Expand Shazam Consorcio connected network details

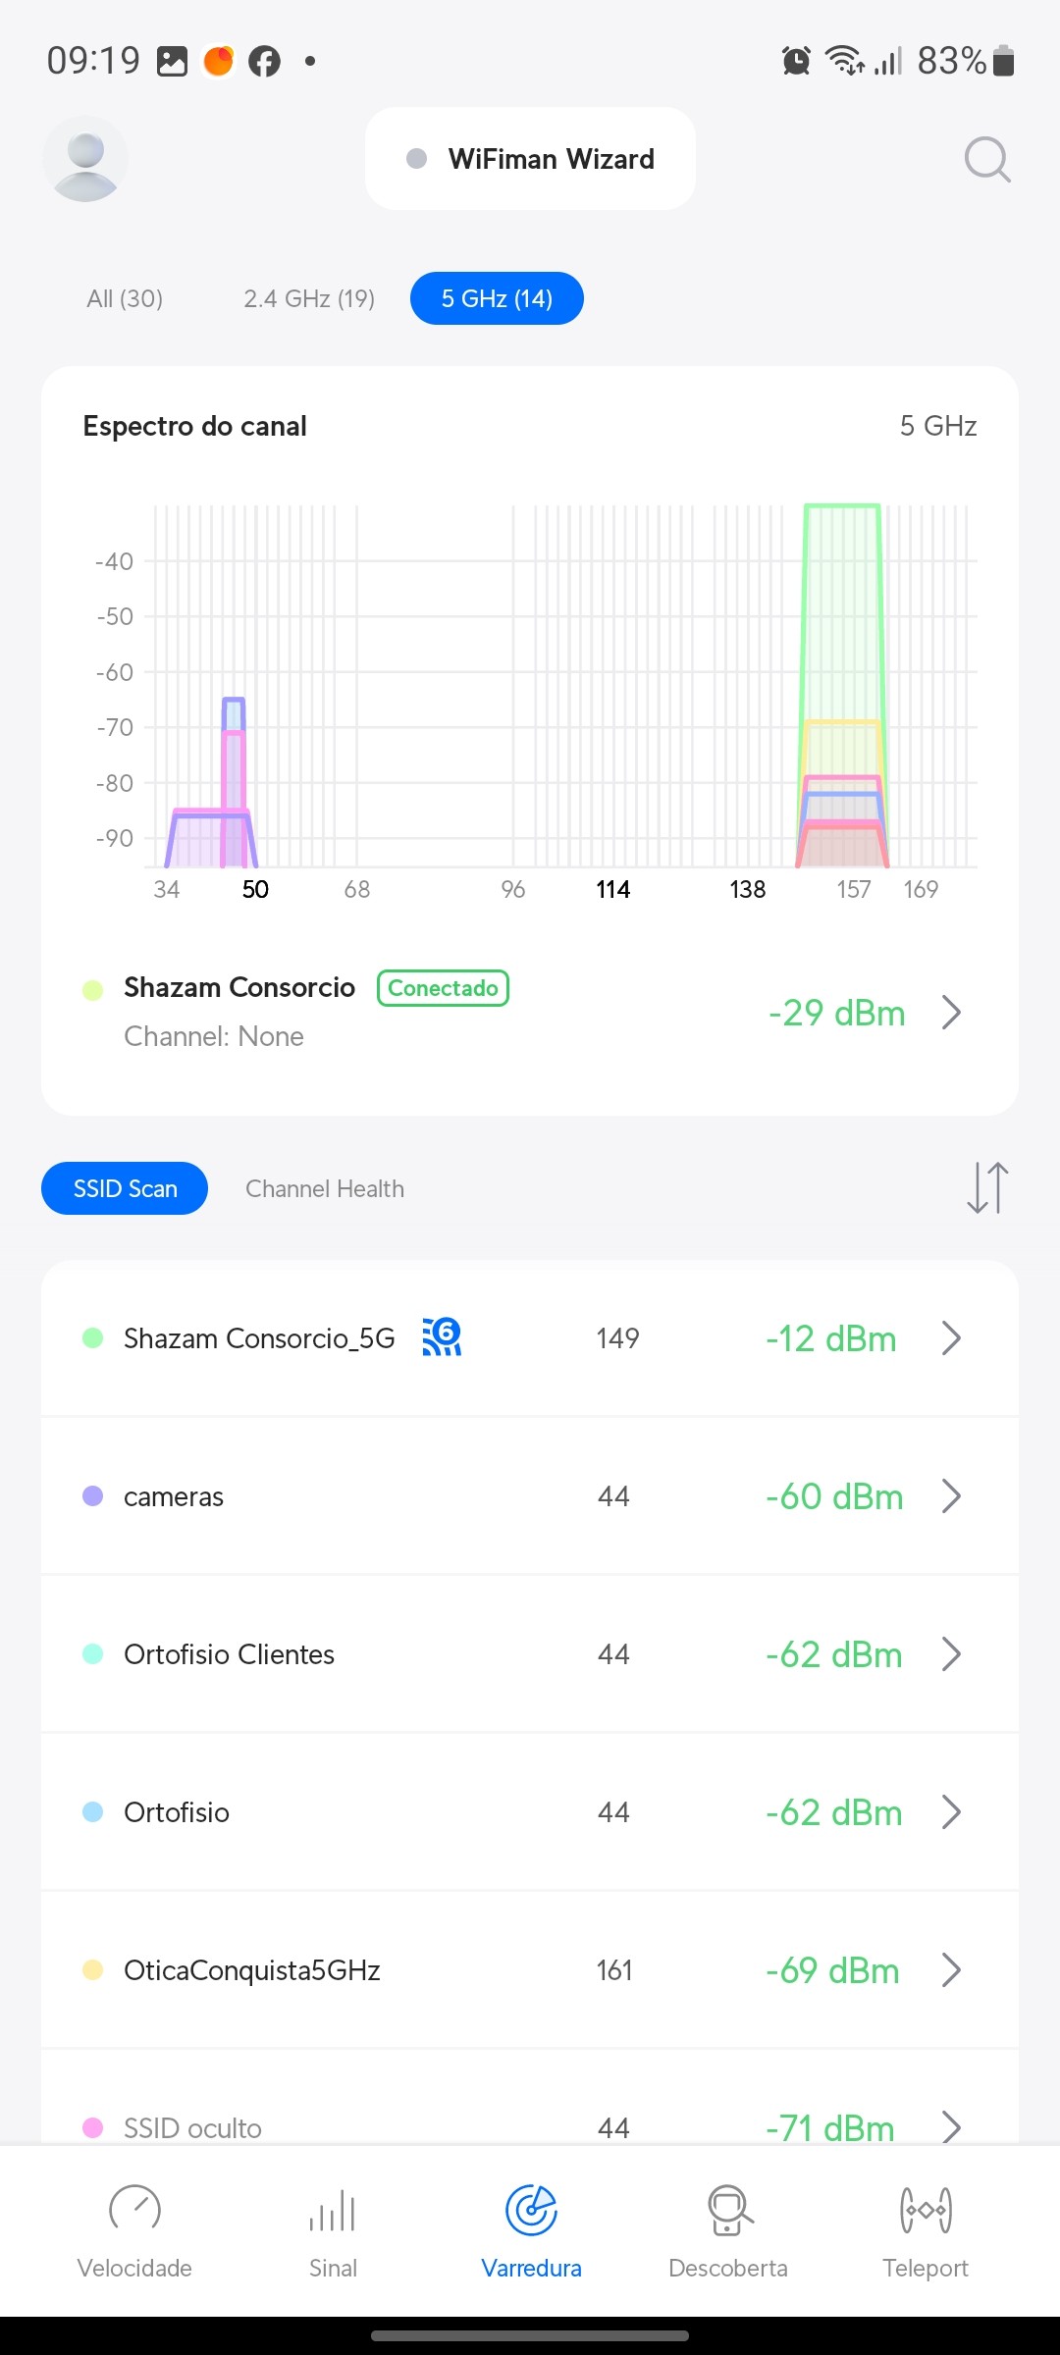pyautogui.click(x=950, y=1012)
